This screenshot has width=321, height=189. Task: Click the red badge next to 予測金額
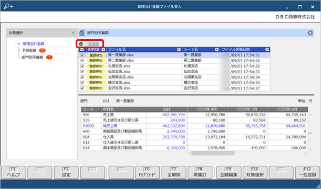(42, 50)
